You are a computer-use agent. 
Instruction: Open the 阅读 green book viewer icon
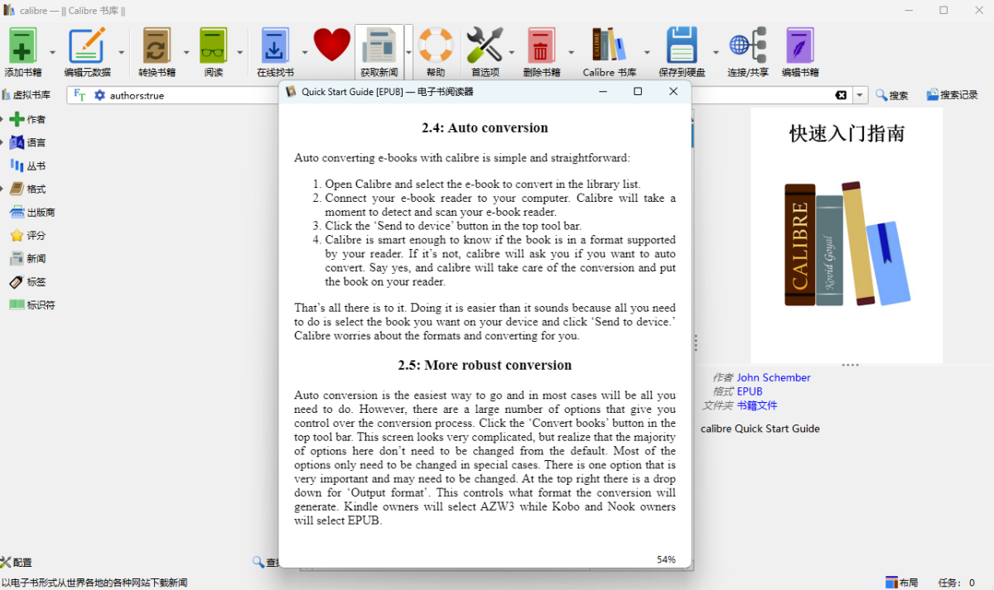coord(214,46)
